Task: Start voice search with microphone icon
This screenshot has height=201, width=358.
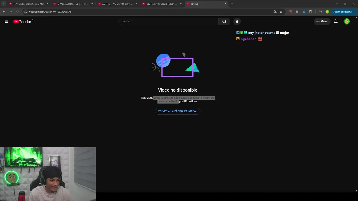Action: (x=237, y=21)
